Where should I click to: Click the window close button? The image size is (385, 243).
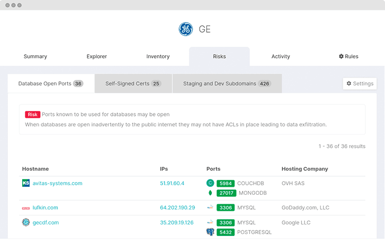coord(8,5)
